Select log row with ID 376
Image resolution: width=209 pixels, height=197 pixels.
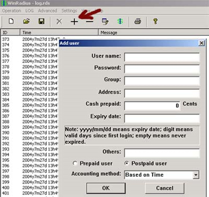tap(30, 56)
